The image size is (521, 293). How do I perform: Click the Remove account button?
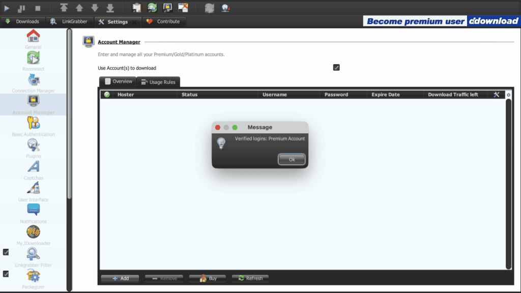164,278
